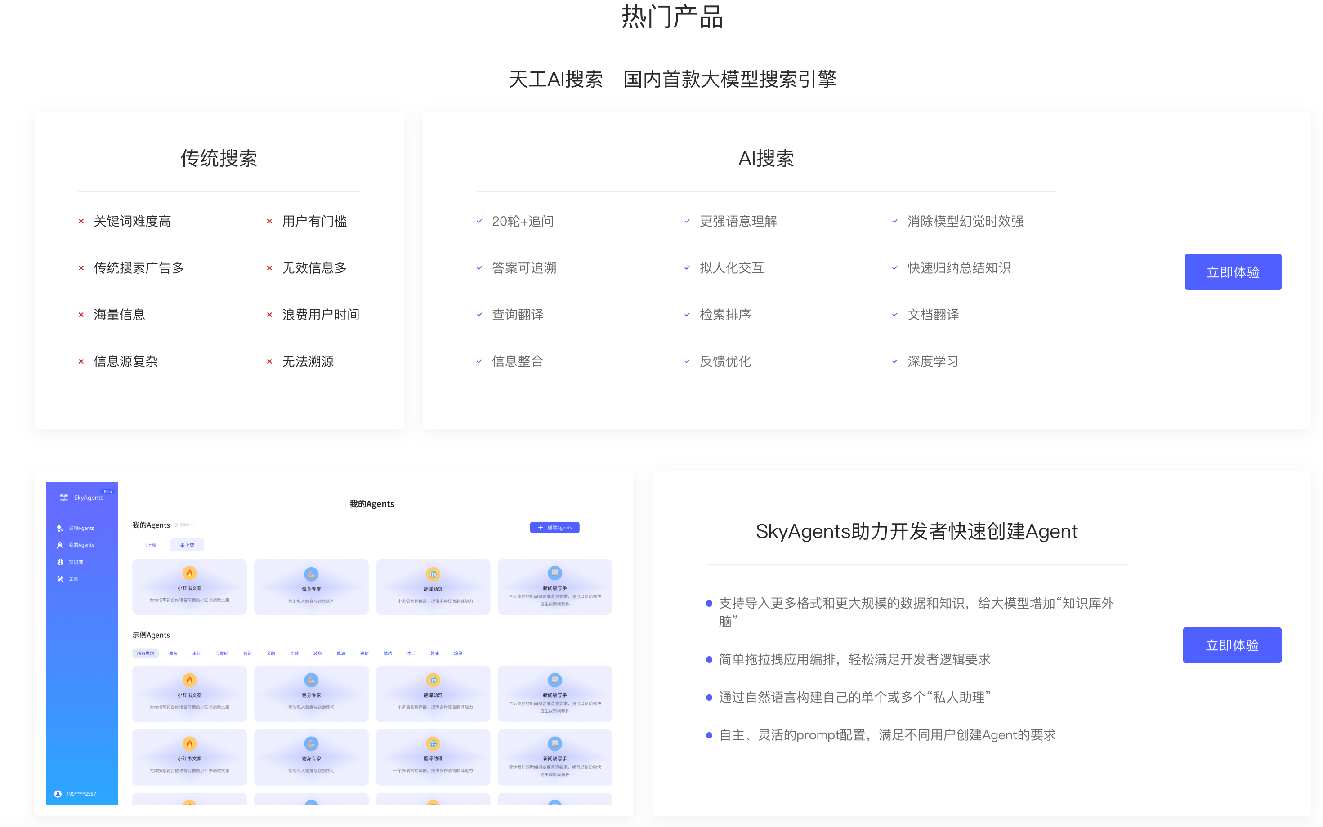Screen dimensions: 1323x827
Task: Click the checkmark beside 检索排序
Action: 687,315
